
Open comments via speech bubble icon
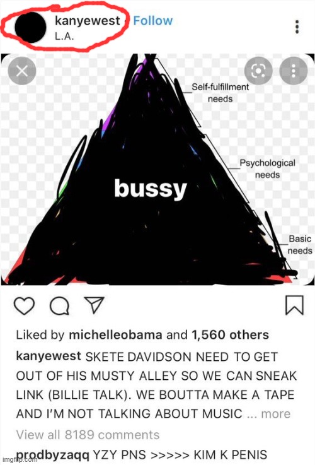[59, 306]
